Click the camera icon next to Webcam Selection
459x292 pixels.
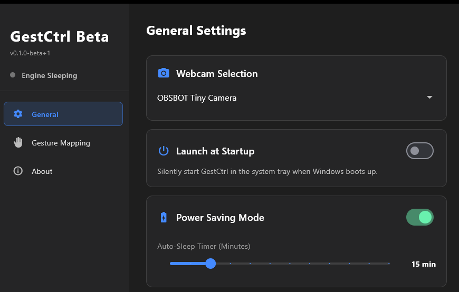coord(164,73)
